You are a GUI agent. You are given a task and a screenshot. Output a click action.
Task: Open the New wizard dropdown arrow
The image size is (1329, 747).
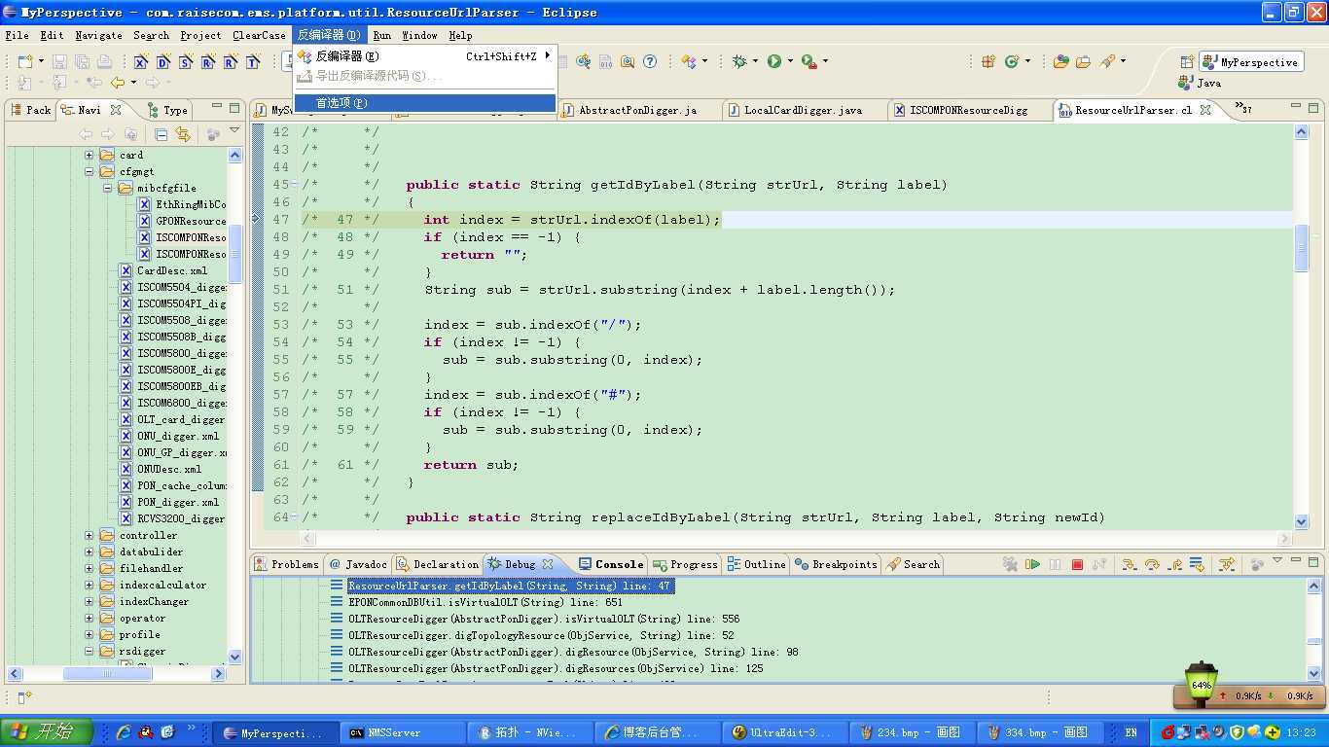pos(42,61)
